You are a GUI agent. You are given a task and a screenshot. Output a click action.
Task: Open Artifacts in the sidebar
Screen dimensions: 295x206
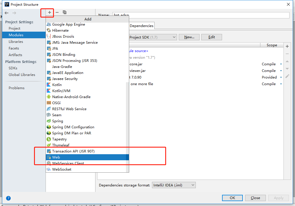pyautogui.click(x=24, y=55)
